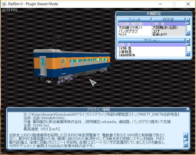Select the パンタグラフ switch row
The image size is (196, 155).
coord(134,31)
